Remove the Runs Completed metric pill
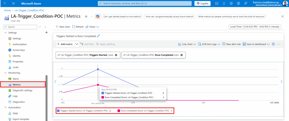 [181, 55]
